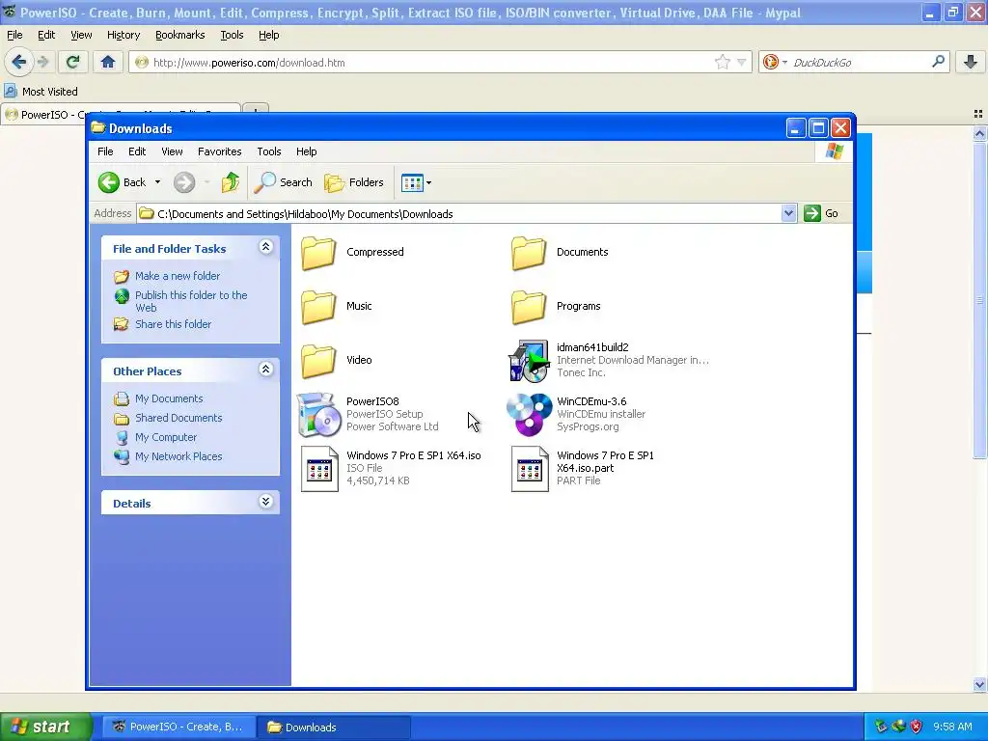Select the Programs folder icon
The image size is (988, 741).
529,307
